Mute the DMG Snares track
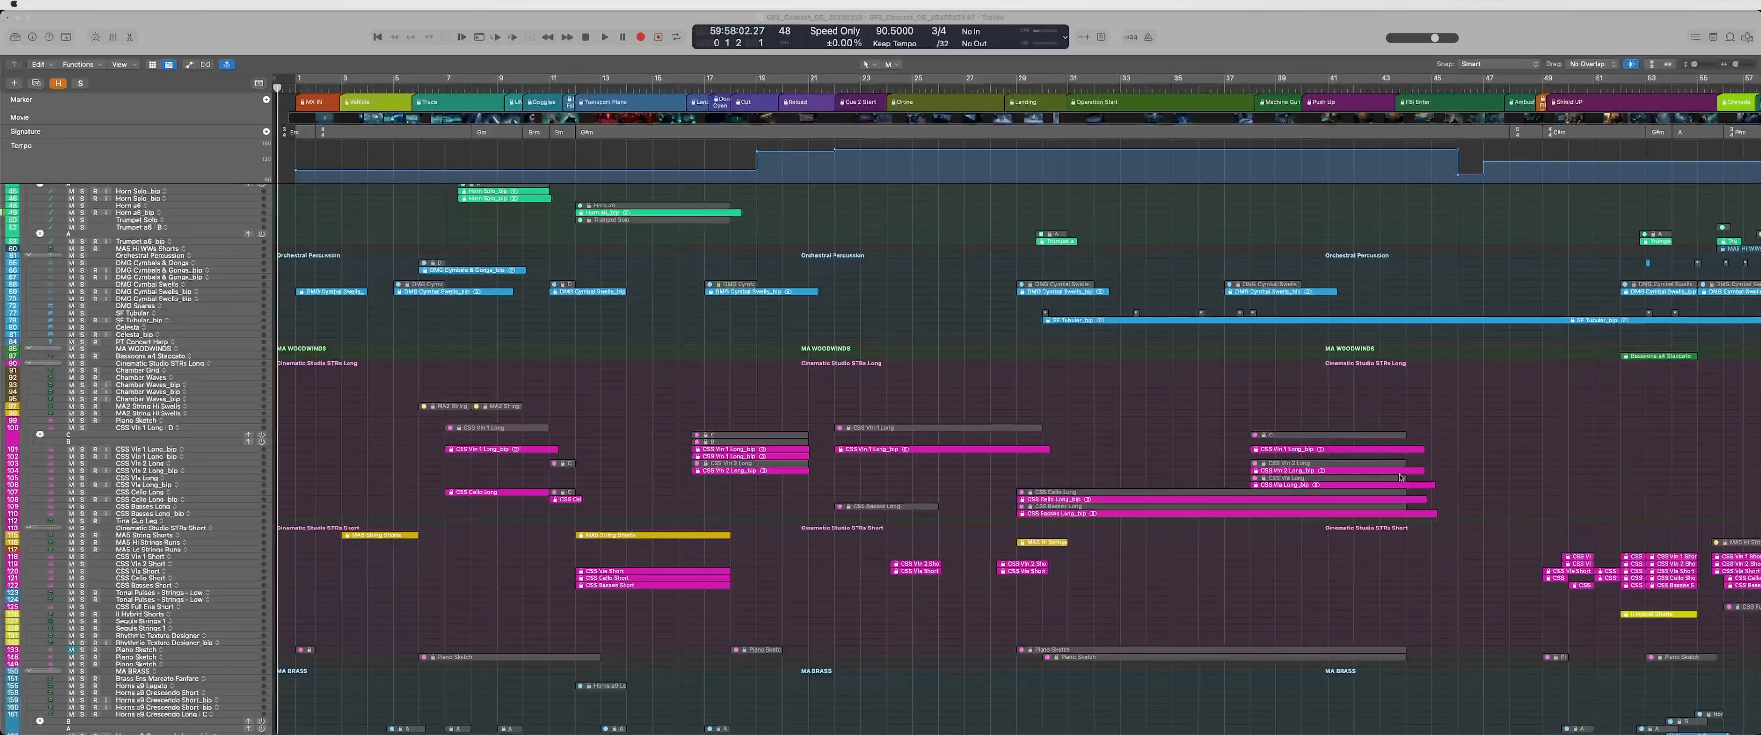This screenshot has height=735, width=1761. pos(71,306)
